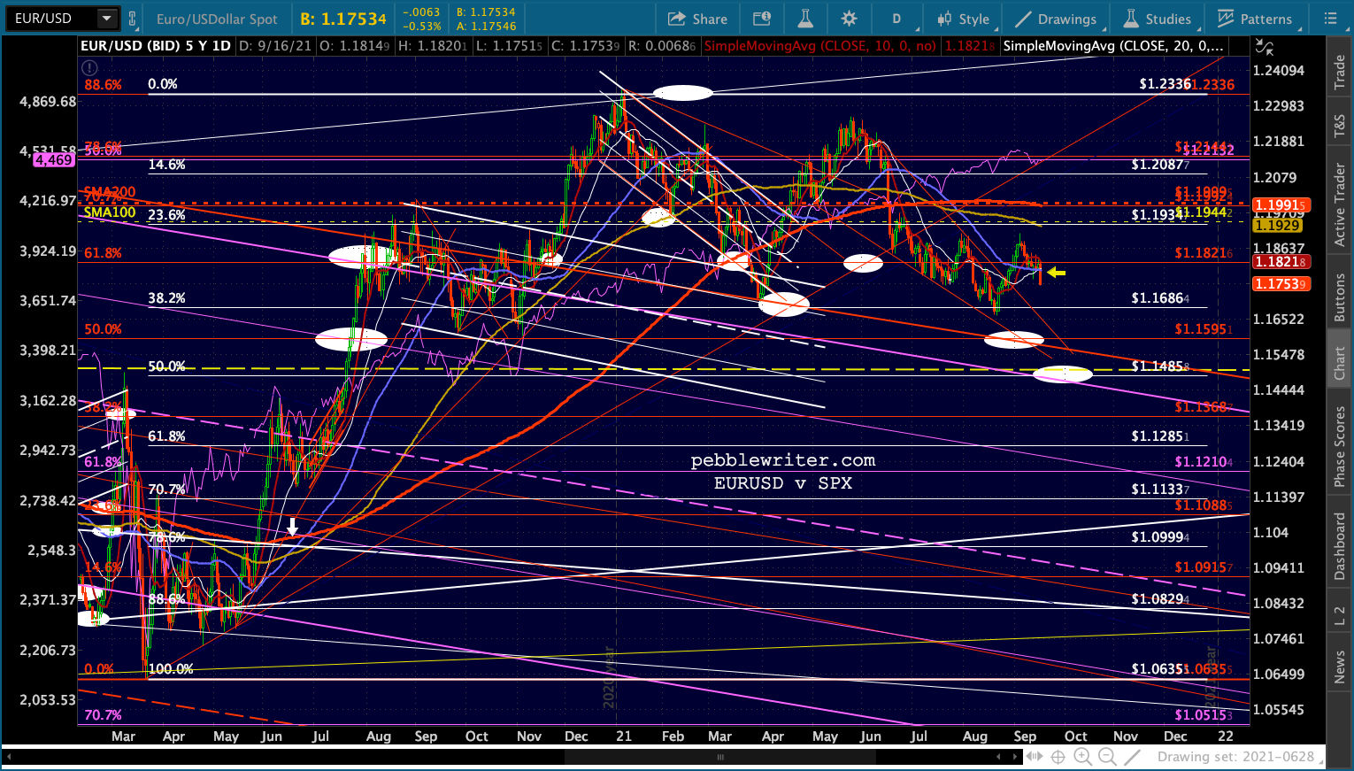
Task: Click the zoom in magnifier icon
Action: [x=1082, y=757]
